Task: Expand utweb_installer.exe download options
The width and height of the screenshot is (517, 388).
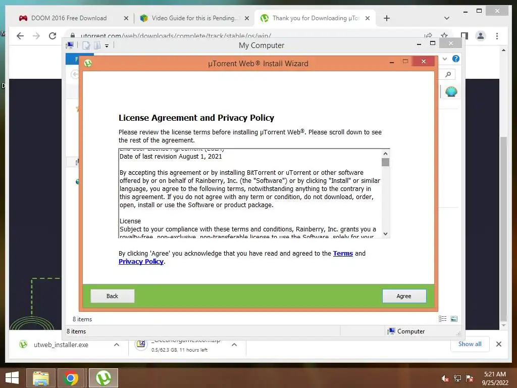Action: click(x=117, y=345)
